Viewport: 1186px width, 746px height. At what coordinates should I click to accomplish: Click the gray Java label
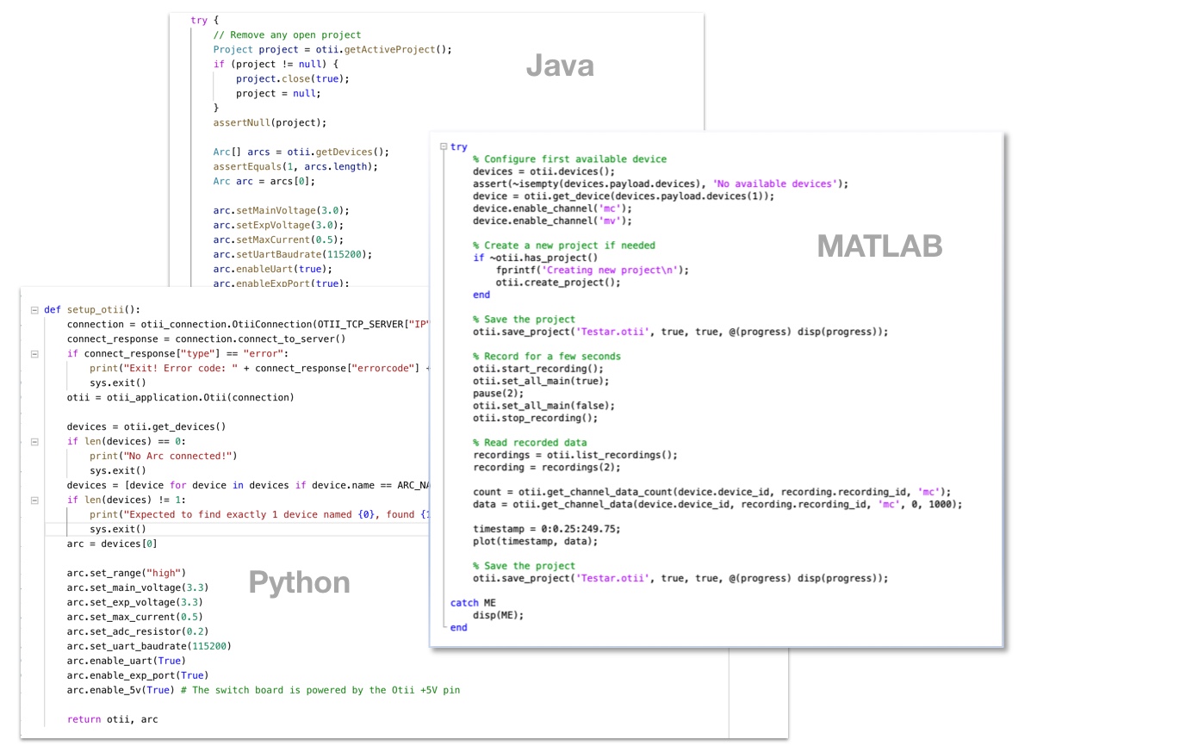560,65
